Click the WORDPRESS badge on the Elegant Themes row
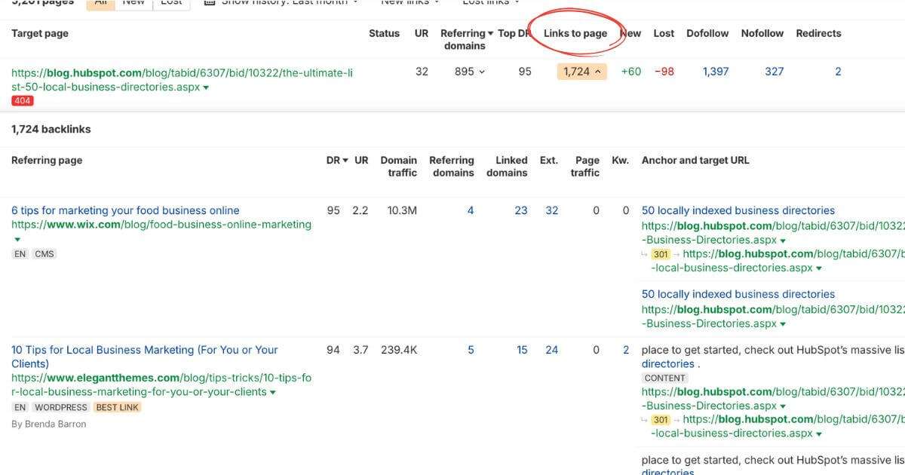Image resolution: width=905 pixels, height=475 pixels. point(60,406)
